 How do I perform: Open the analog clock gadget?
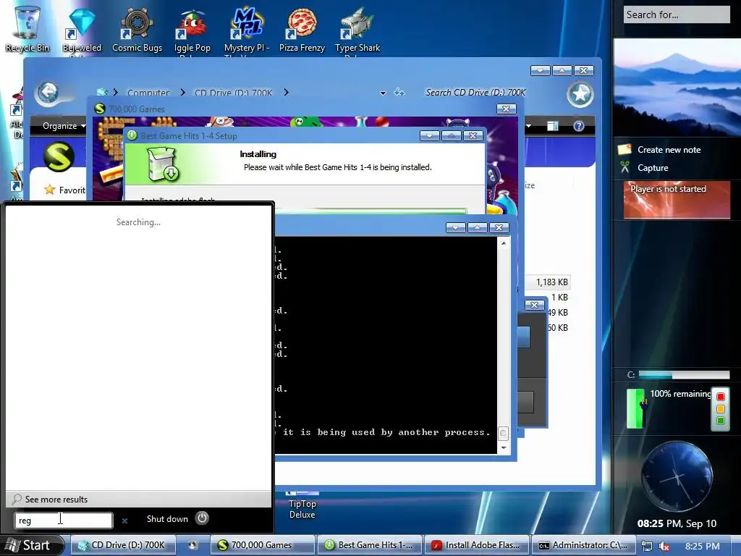click(x=677, y=476)
